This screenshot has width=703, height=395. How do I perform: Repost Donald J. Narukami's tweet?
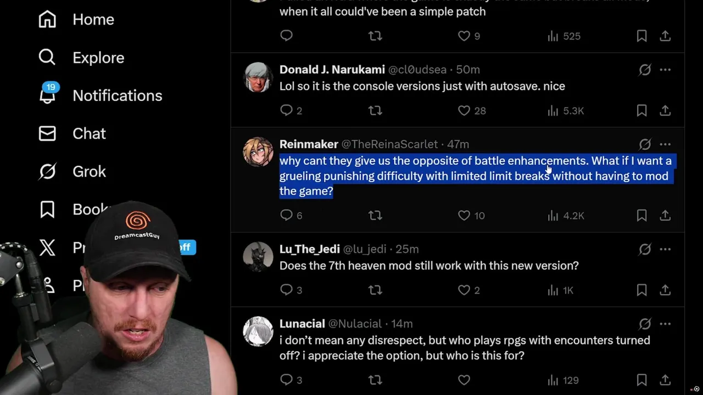[x=375, y=111]
